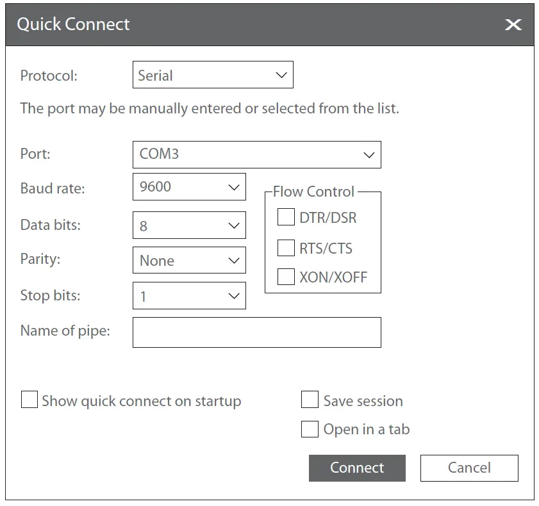Viewport: 539px width, 506px height.
Task: Check the Open in a tab option
Action: tap(309, 429)
